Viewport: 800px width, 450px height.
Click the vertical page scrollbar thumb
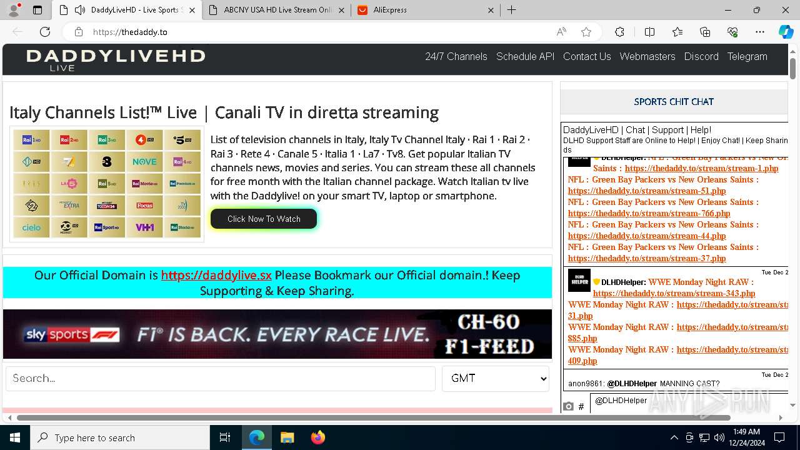coord(793,67)
